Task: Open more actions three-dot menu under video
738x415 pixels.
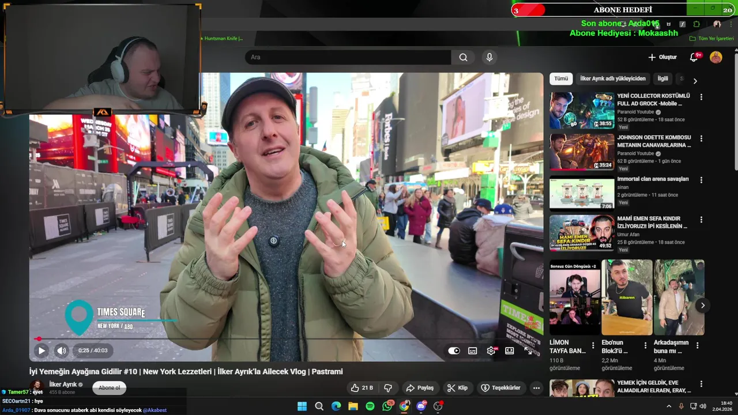Action: [536, 388]
